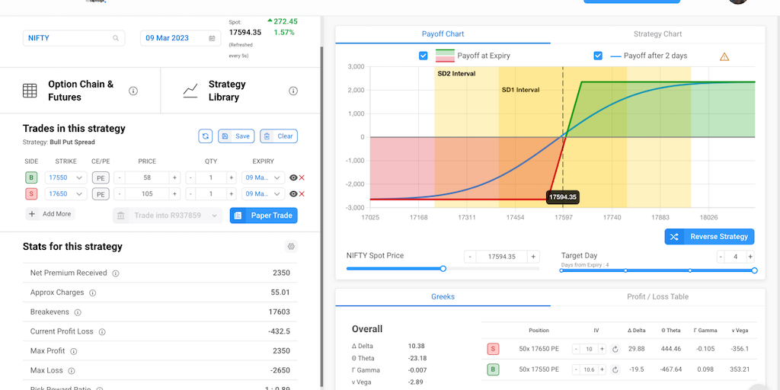780x390 pixels.
Task: Show info for Strategy Library
Action: tap(293, 91)
